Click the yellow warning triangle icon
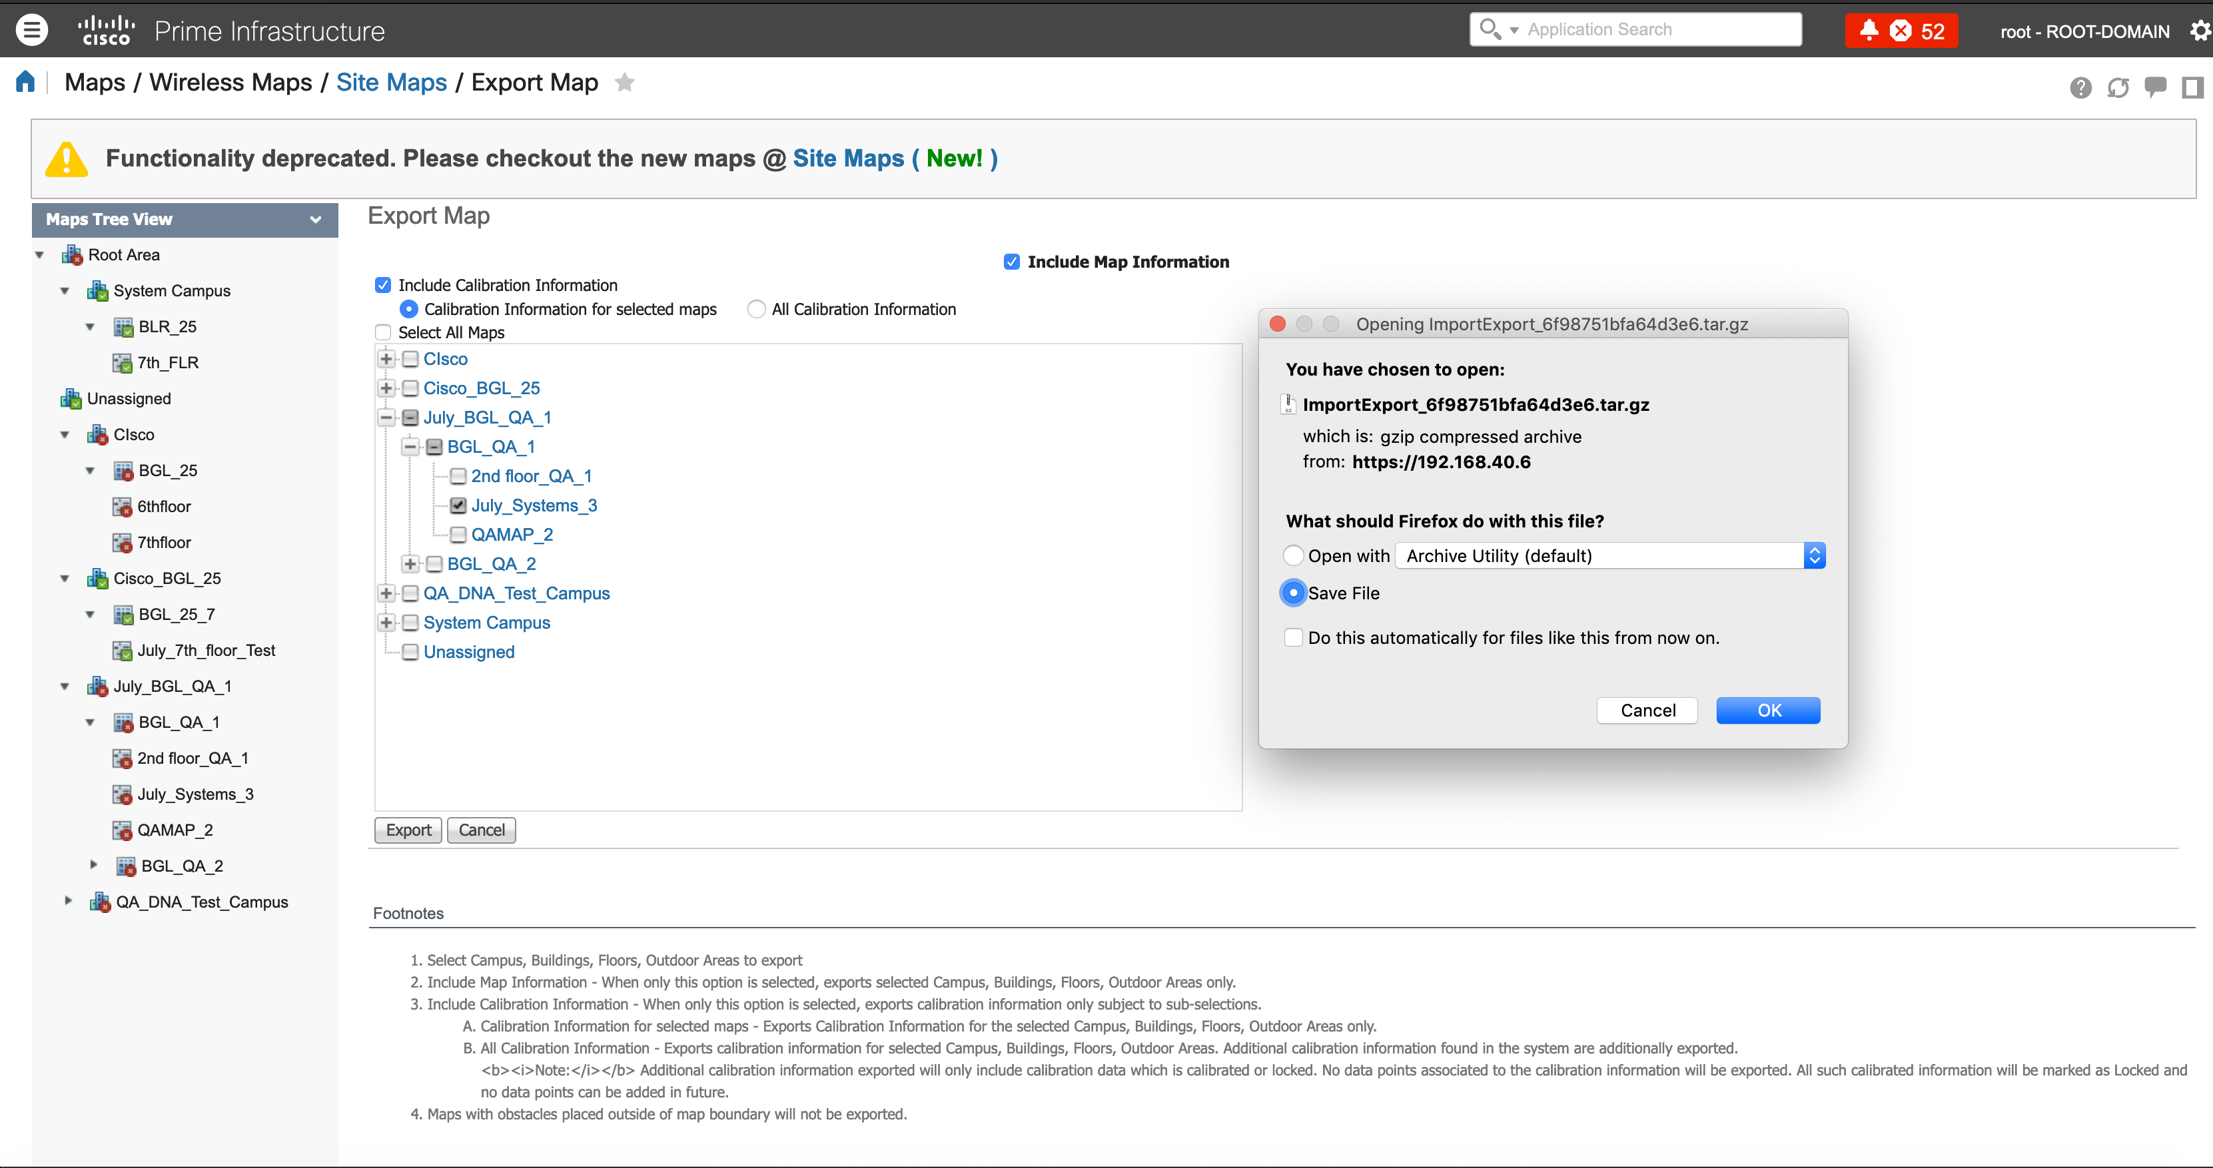Image resolution: width=2213 pixels, height=1168 pixels. point(66,159)
